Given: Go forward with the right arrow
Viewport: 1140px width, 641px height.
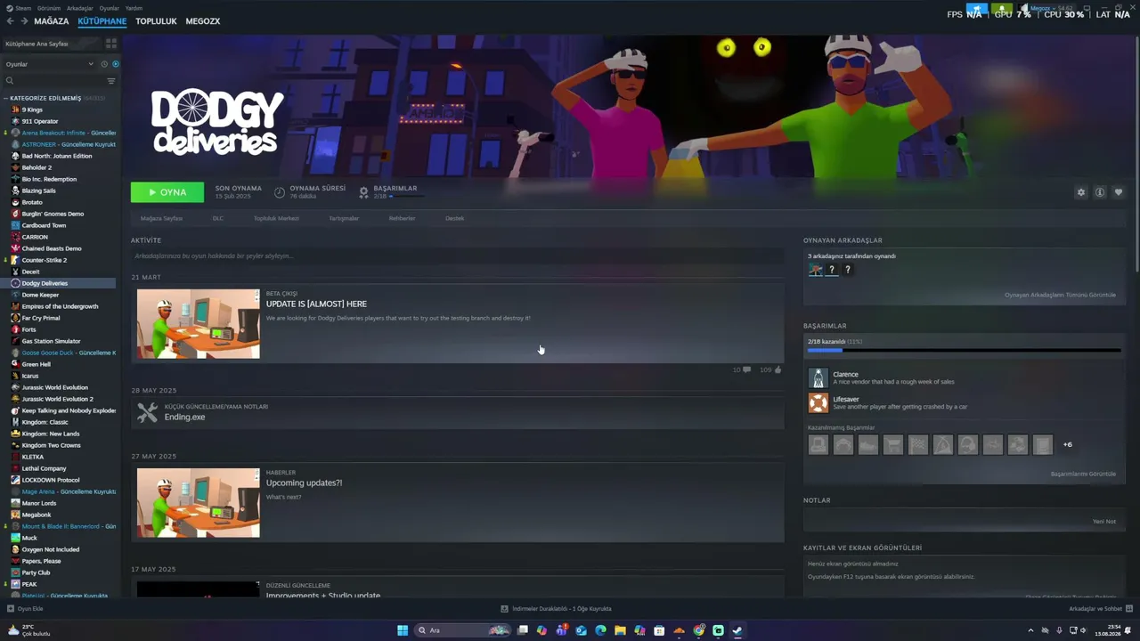Looking at the screenshot, I should pyautogui.click(x=24, y=21).
